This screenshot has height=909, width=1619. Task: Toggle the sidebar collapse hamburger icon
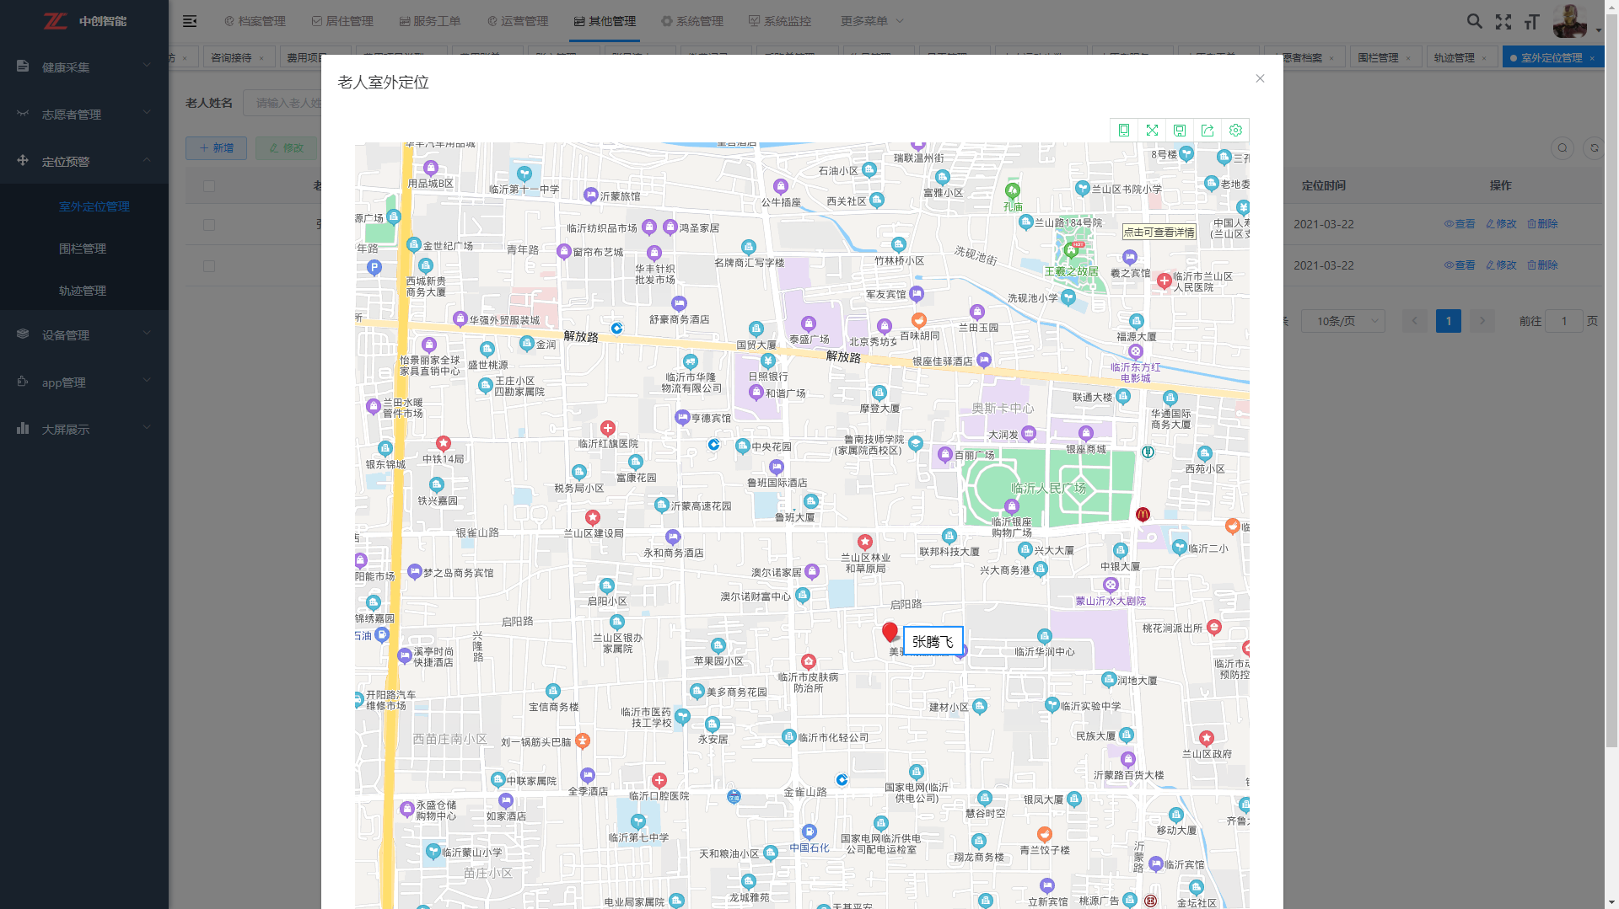tap(190, 21)
